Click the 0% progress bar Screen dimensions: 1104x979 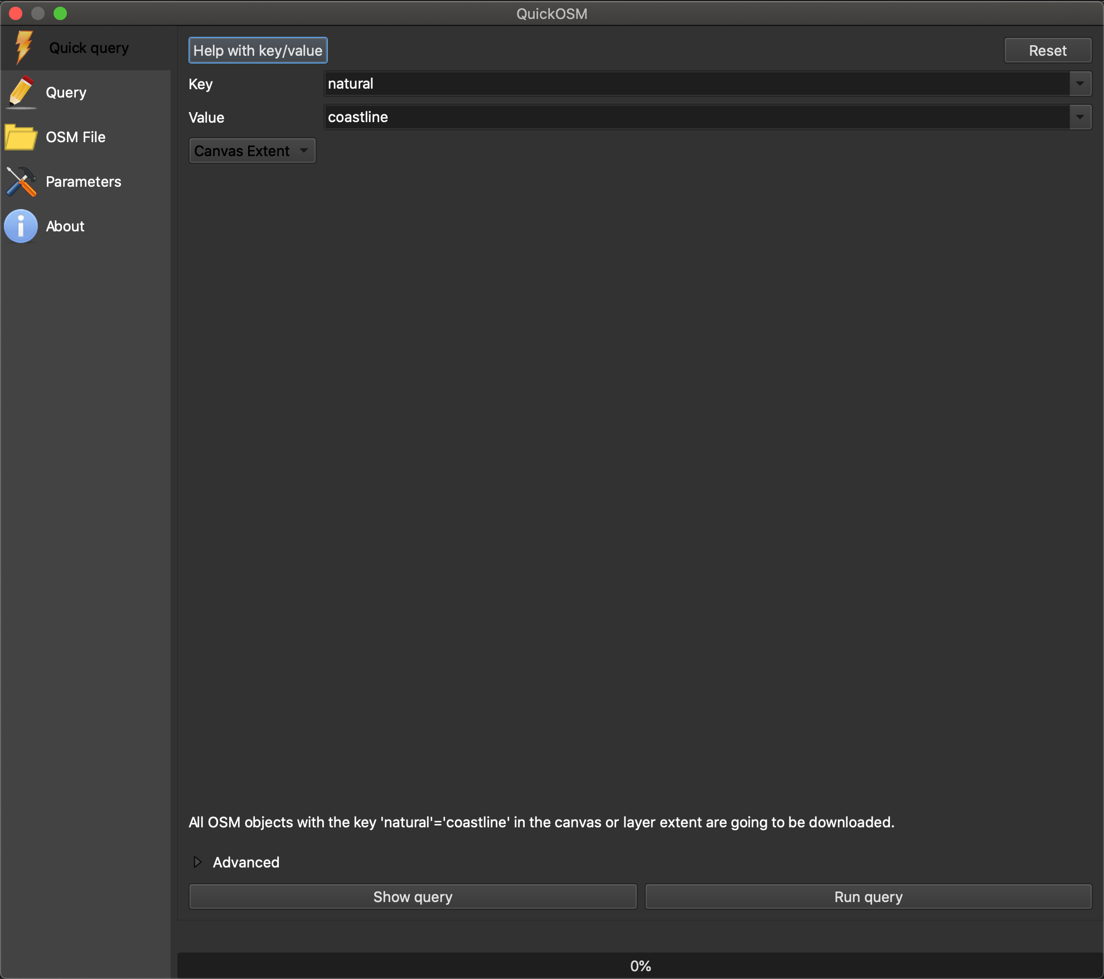tap(640, 966)
